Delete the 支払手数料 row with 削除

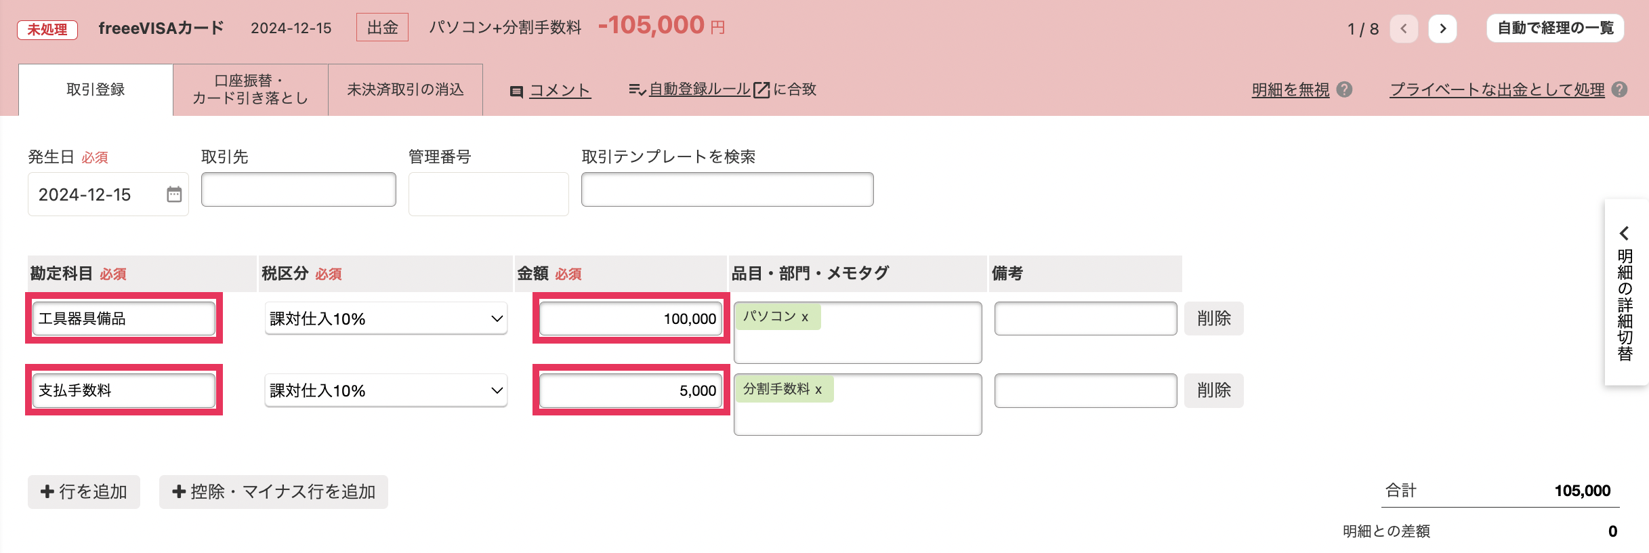point(1213,390)
